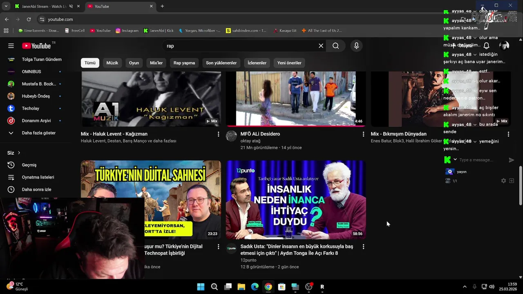Open options for Mix - Bıkmışım Dünyadan
Viewport: 523px width, 294px height.
point(508,134)
